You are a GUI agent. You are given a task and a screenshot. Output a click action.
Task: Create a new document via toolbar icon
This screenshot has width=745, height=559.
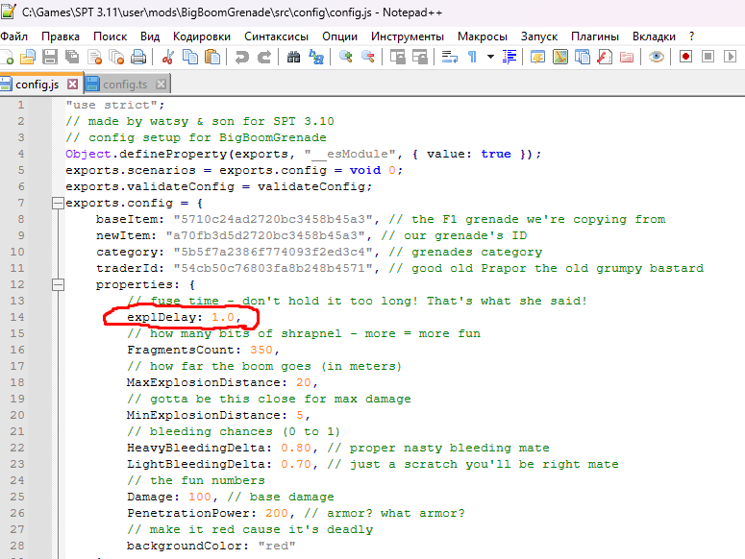[7, 57]
